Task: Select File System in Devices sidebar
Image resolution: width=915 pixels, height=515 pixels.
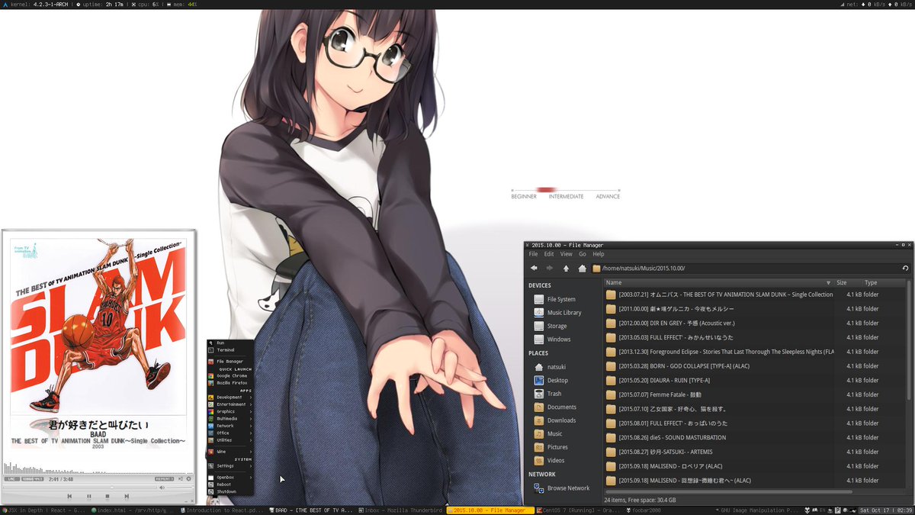Action: (561, 299)
